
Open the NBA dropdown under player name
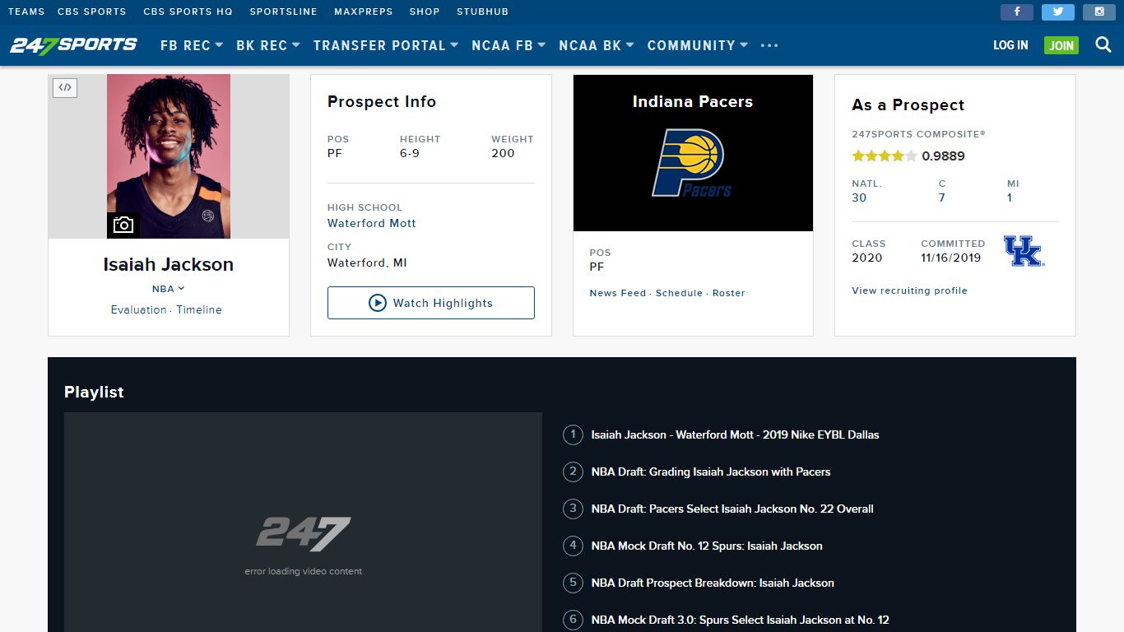coord(169,289)
